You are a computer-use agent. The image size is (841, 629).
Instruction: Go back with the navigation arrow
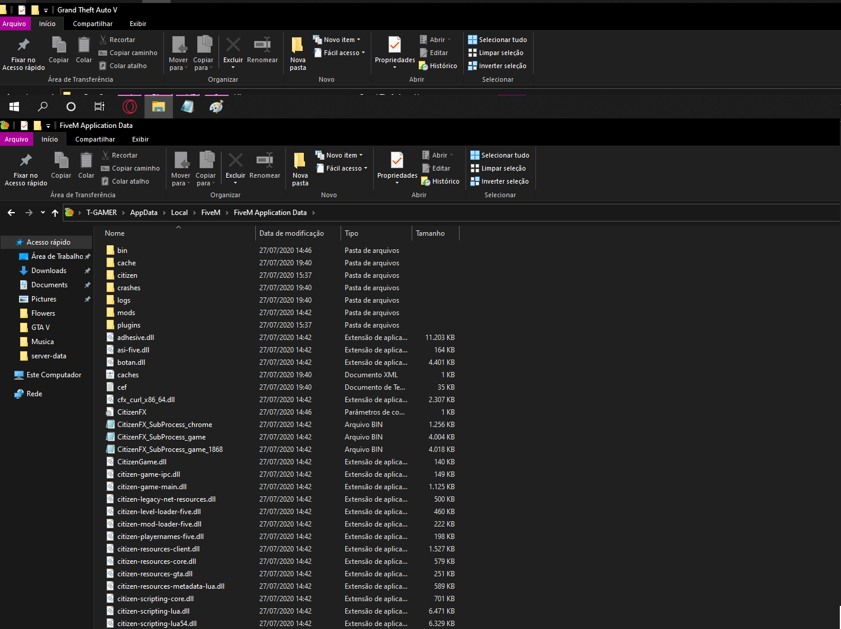pos(11,213)
